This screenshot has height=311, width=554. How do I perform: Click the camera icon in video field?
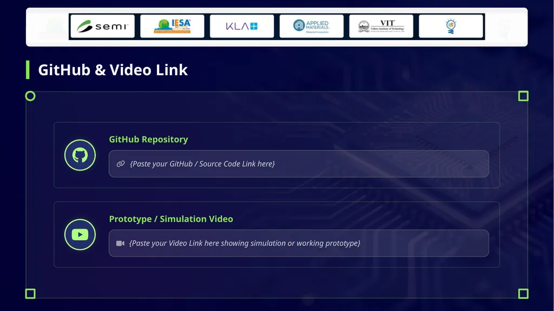[121, 243]
